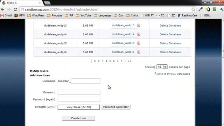
Task: Click the browser back arrow
Action: 2,9
